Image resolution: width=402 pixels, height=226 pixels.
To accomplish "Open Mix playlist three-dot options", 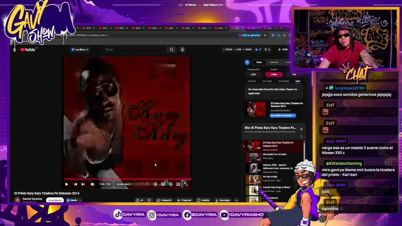I will point(301,137).
